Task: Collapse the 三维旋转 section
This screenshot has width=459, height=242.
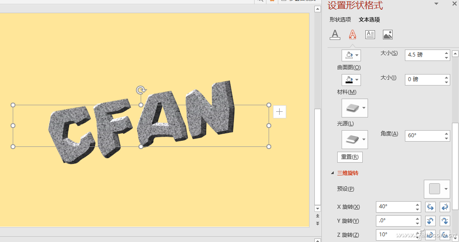Action: (332, 173)
